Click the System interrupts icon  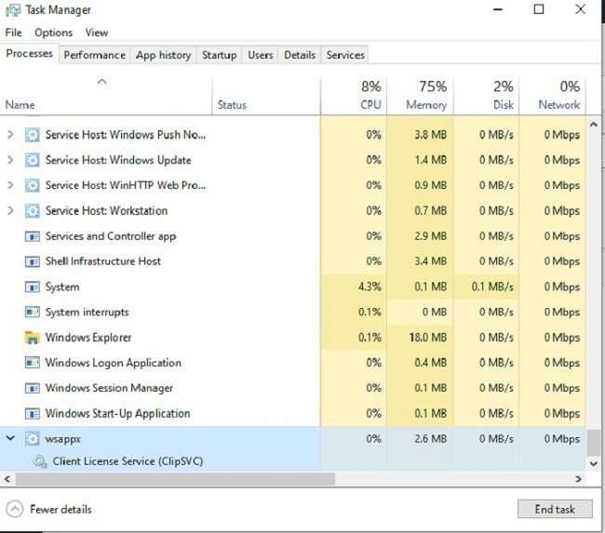(32, 312)
